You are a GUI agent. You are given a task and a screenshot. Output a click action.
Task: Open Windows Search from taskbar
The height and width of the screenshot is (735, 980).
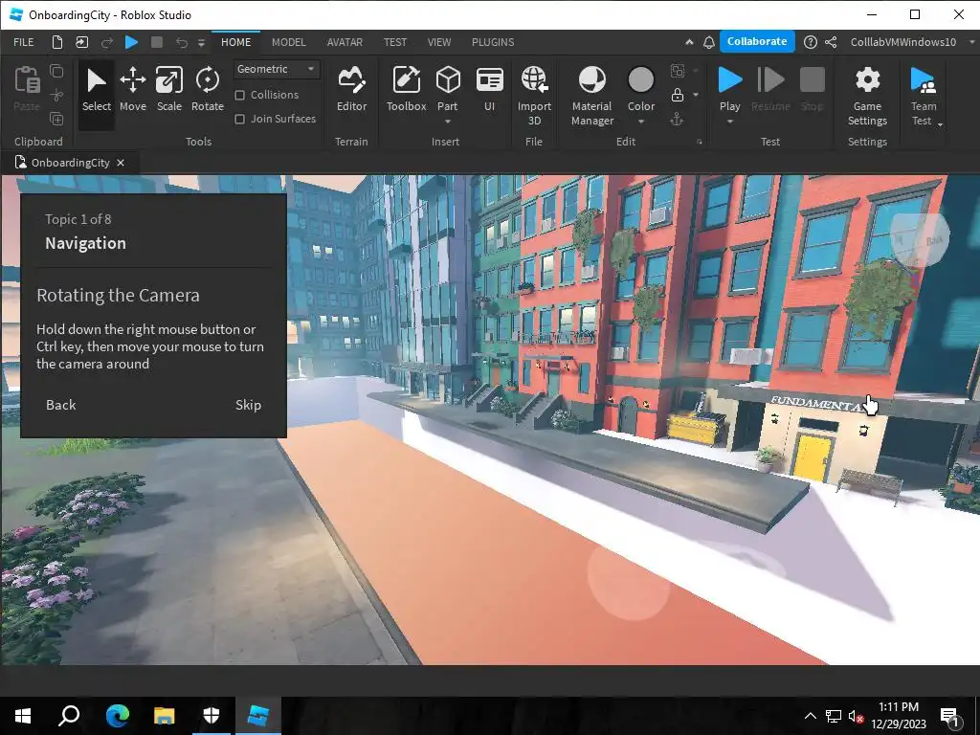coord(69,715)
